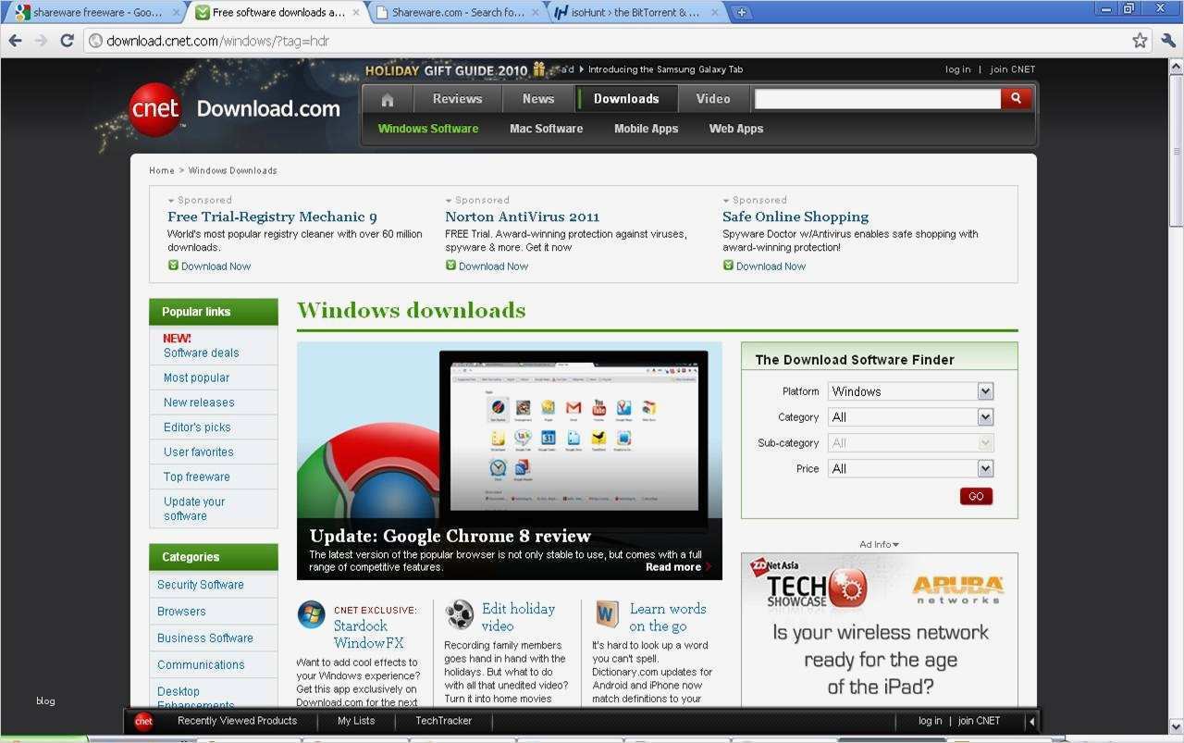Image resolution: width=1184 pixels, height=743 pixels.
Task: Click the green arrow icon for Registry Mechanic download
Action: [173, 266]
